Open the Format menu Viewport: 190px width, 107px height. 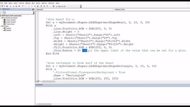click(x=21, y=3)
